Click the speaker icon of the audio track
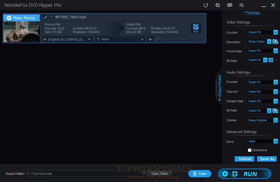This screenshot has width=280, height=182. click(45, 39)
